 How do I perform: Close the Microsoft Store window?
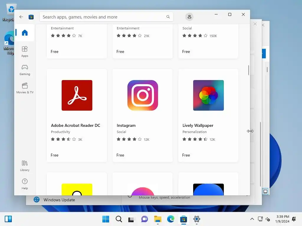pos(243,14)
